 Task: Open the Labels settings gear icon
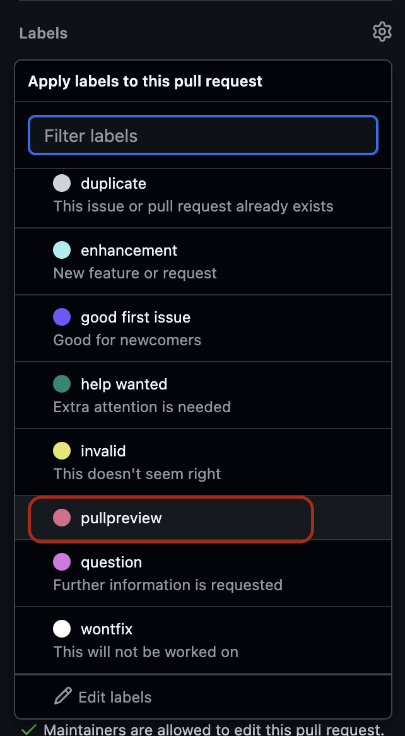pos(382,32)
